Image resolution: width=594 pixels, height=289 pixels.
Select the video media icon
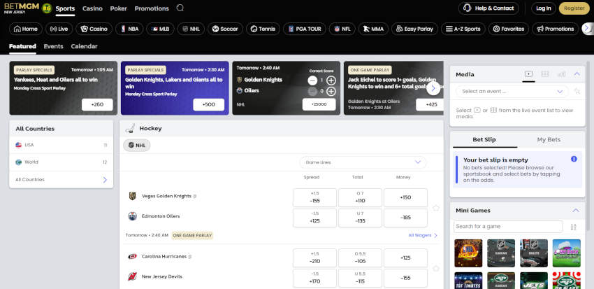529,74
